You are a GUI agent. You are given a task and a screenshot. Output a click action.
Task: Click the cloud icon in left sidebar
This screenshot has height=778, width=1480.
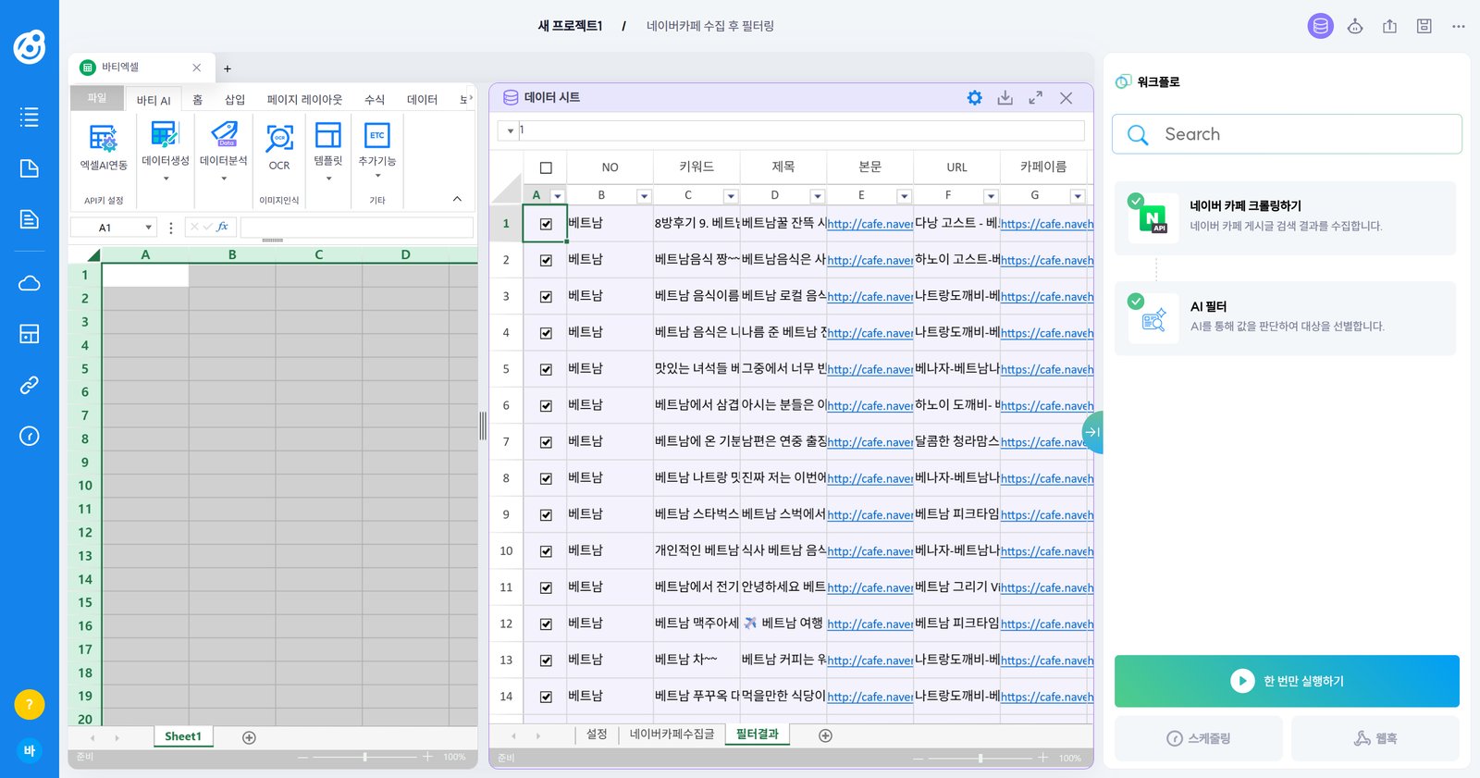[30, 283]
